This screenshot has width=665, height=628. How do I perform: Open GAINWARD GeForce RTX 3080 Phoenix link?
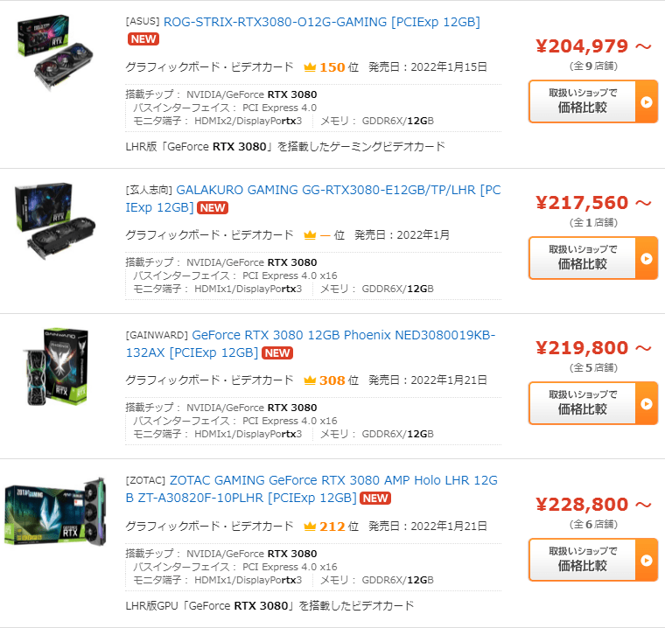pyautogui.click(x=311, y=344)
